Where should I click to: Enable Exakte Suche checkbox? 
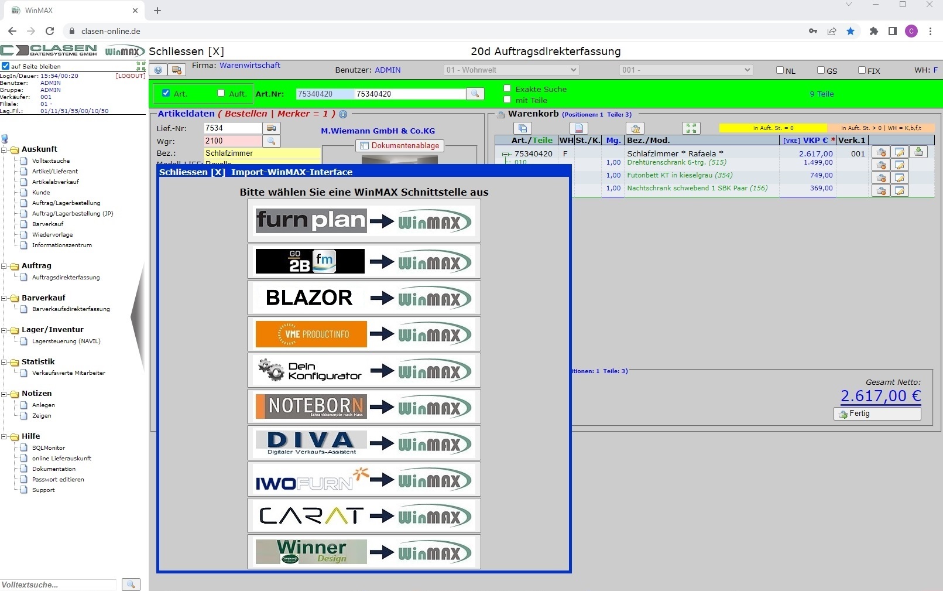(507, 88)
